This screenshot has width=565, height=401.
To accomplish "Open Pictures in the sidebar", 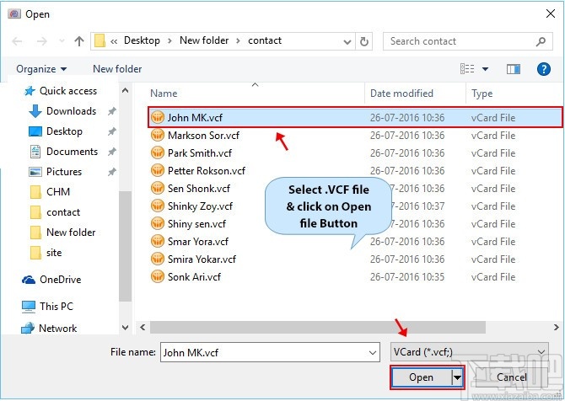I will (x=55, y=172).
